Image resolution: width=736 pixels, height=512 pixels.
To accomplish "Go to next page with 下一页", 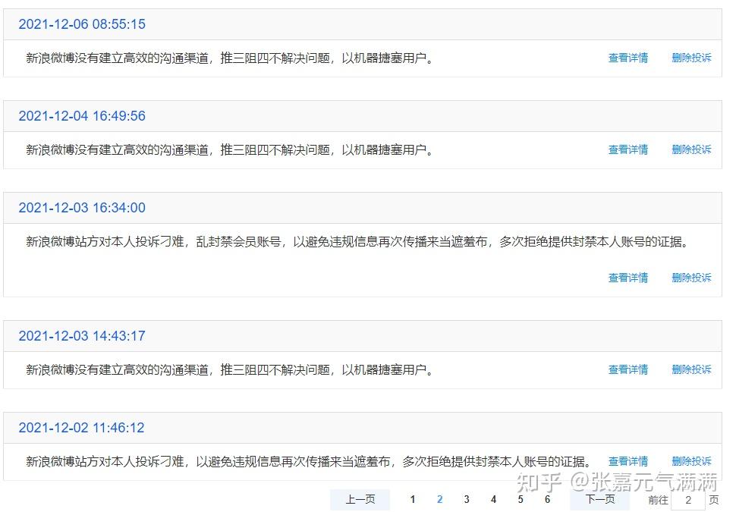I will click(600, 499).
